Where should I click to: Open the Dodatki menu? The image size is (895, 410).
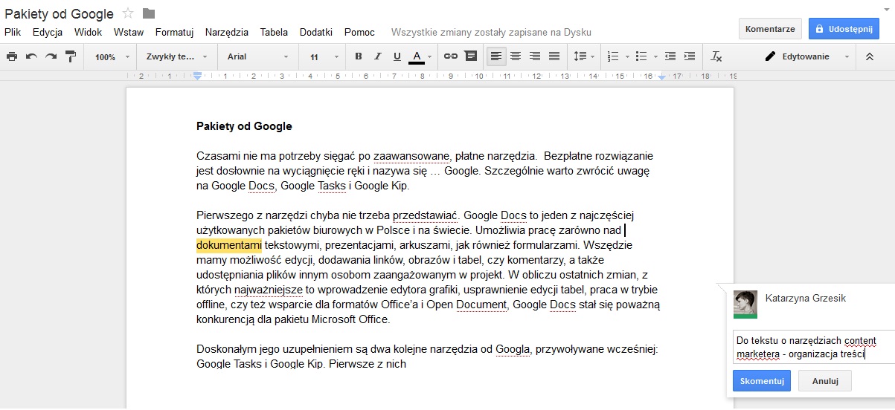[316, 33]
